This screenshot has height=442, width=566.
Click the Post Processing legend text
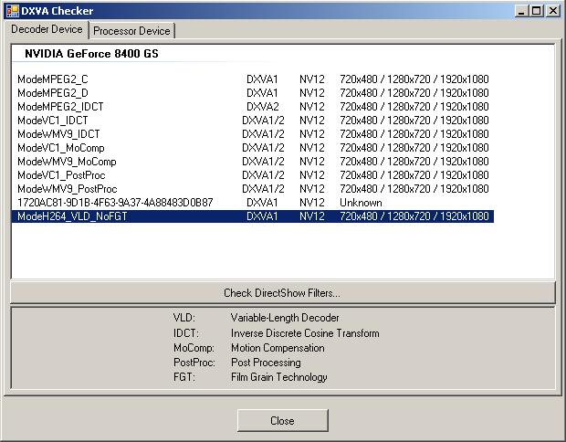pos(266,363)
